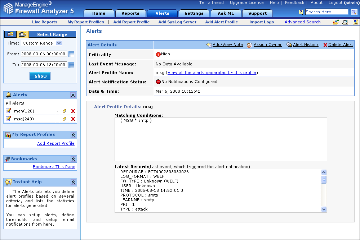This screenshot has height=240, width=360.
Task: Open Assign Owner link
Action: pyautogui.click(x=267, y=45)
